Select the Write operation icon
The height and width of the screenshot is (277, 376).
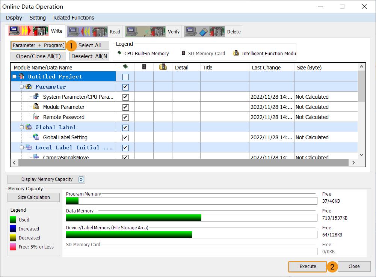click(28, 31)
